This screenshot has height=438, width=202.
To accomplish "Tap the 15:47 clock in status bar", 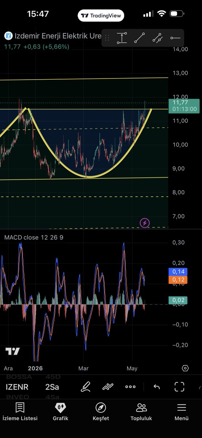I will tap(38, 14).
